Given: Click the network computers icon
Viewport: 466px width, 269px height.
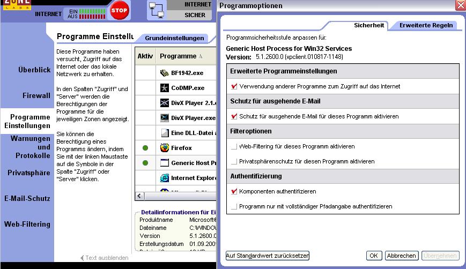Looking at the screenshot, I should click(157, 10).
